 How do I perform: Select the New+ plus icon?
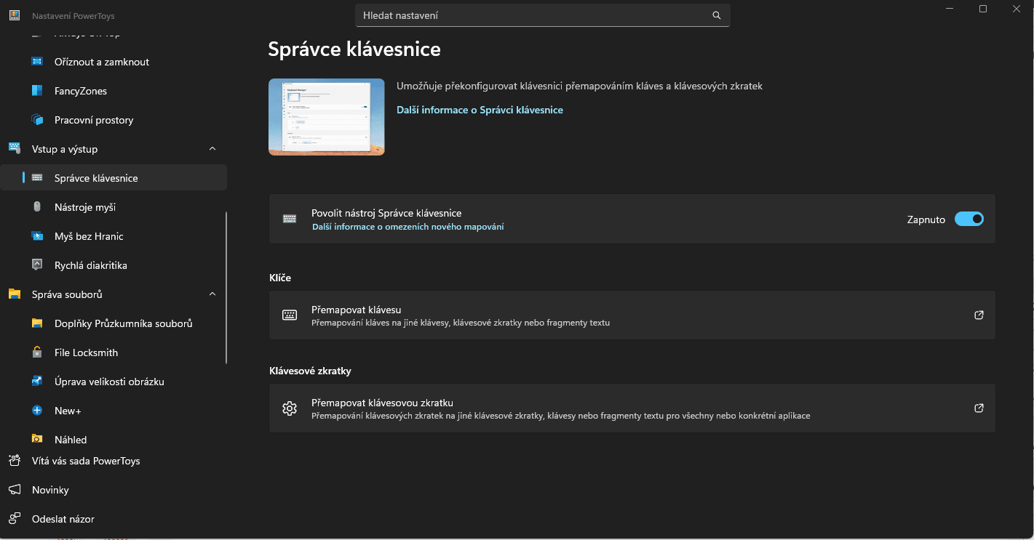[x=37, y=411]
